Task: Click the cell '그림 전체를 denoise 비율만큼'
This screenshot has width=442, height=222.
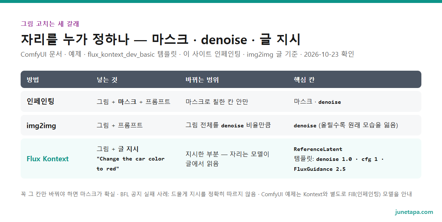Action: click(228, 125)
